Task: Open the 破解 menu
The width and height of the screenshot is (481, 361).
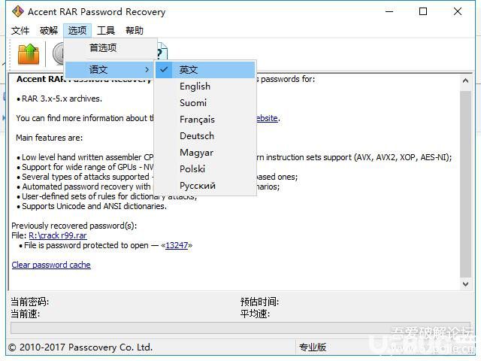Action: click(49, 30)
